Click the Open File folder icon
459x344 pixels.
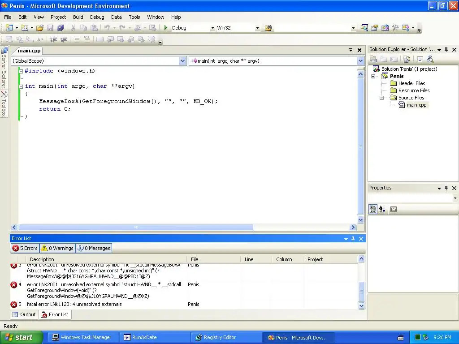(40, 28)
